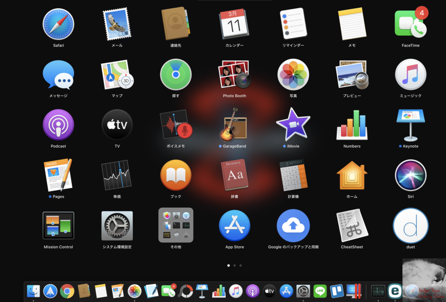Open Pages from the Dock
Viewport: 446px width, 302px height.
118,291
